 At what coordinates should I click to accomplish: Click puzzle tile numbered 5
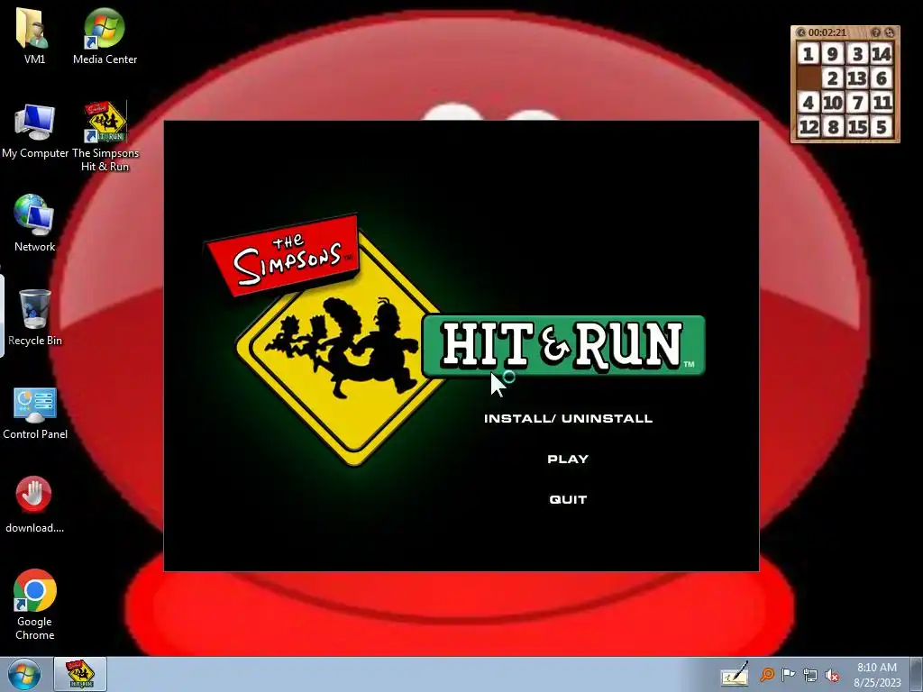click(x=882, y=127)
